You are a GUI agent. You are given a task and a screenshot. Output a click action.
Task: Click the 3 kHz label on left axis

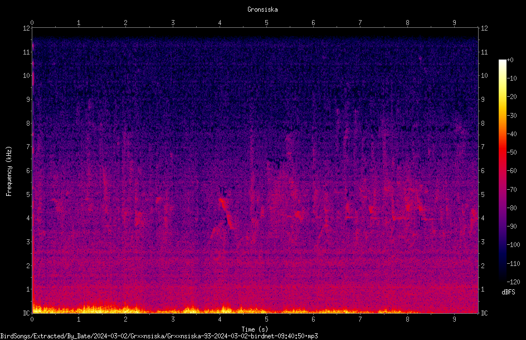[x=28, y=242]
